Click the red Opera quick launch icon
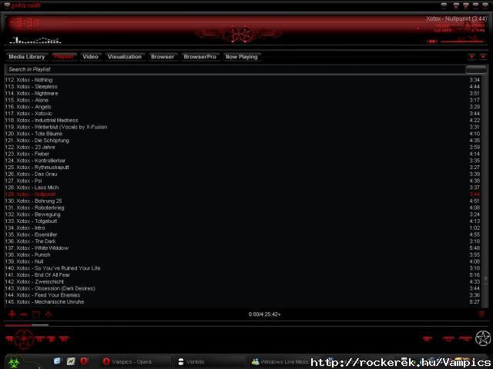 coord(84,361)
